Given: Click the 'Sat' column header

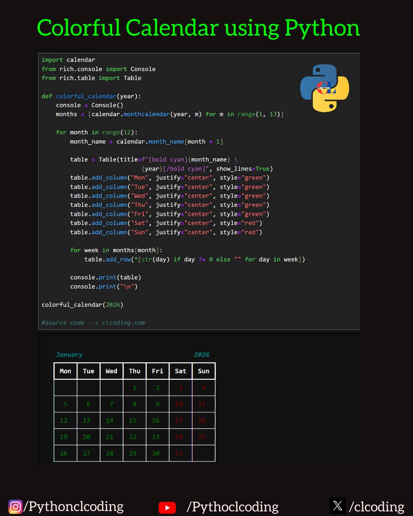Looking at the screenshot, I should 180,371.
